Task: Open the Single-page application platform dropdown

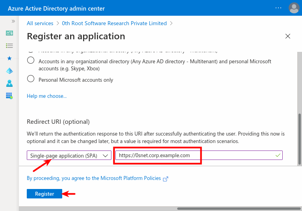Action: (69, 155)
